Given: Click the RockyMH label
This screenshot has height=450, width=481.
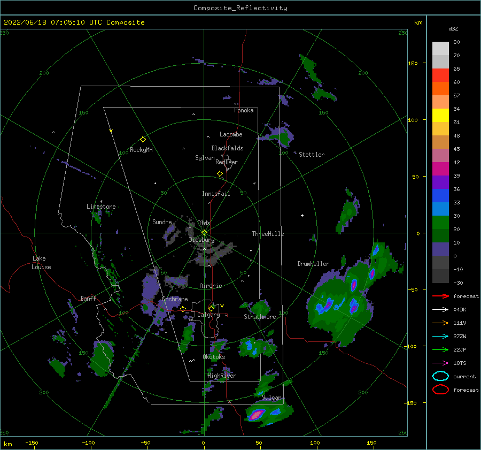Looking at the screenshot, I should [x=141, y=150].
